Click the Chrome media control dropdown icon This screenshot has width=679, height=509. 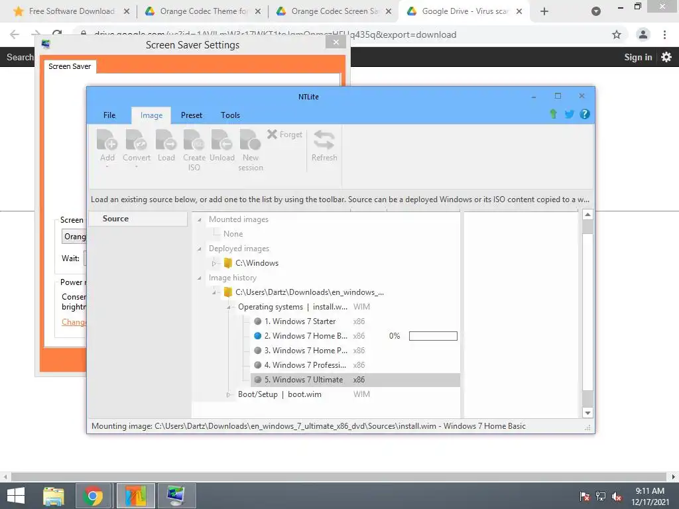pyautogui.click(x=596, y=11)
